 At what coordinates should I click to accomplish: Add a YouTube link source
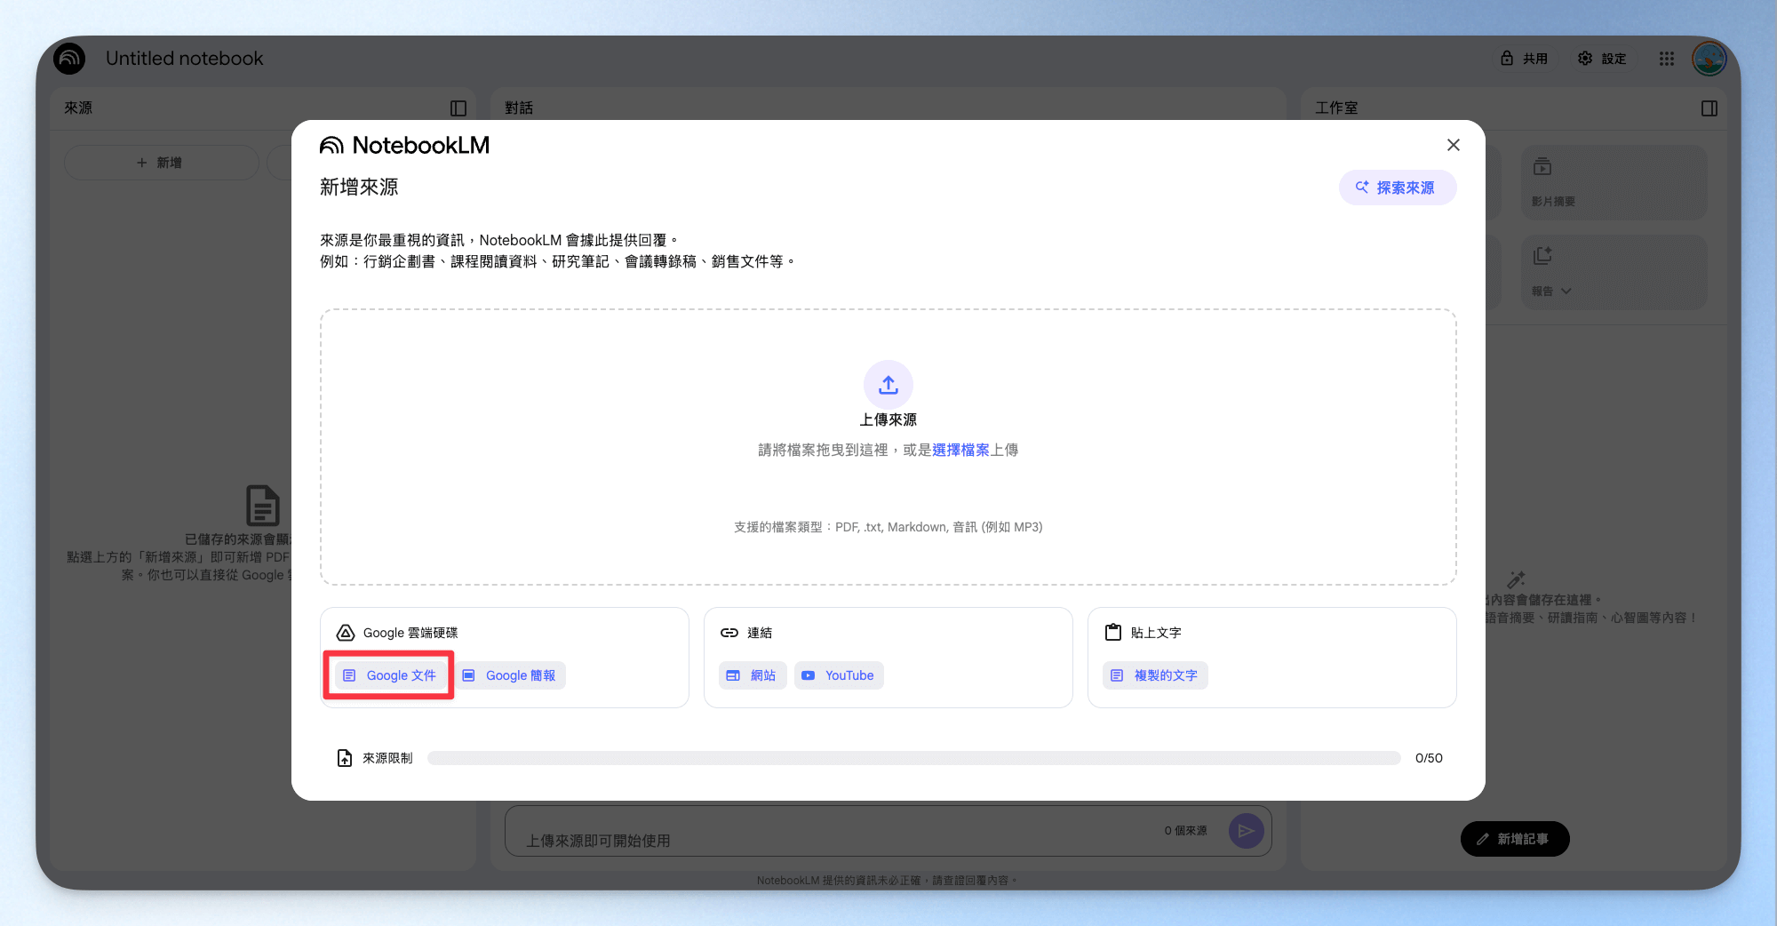[x=839, y=675]
